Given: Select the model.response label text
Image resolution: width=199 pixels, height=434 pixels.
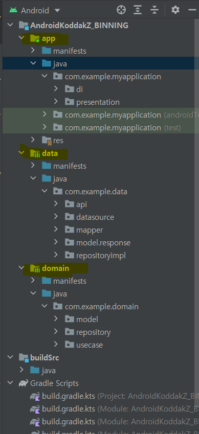Looking at the screenshot, I should [x=103, y=242].
